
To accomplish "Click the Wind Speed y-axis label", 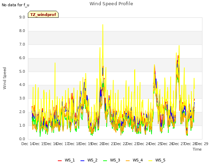I will coord(5,78).
